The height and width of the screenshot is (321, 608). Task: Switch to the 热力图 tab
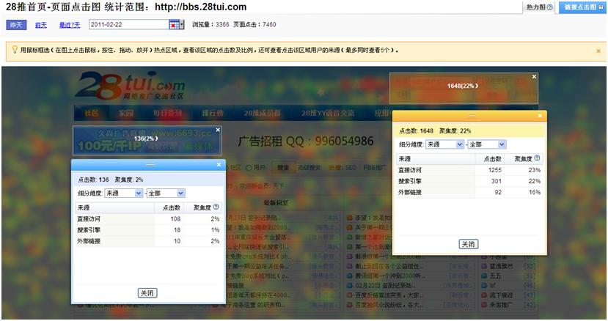tap(538, 7)
